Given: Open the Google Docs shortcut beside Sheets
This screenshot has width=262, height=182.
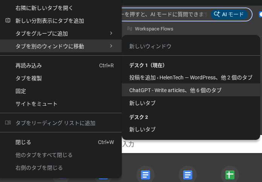Looking at the screenshot, I should tap(188, 175).
